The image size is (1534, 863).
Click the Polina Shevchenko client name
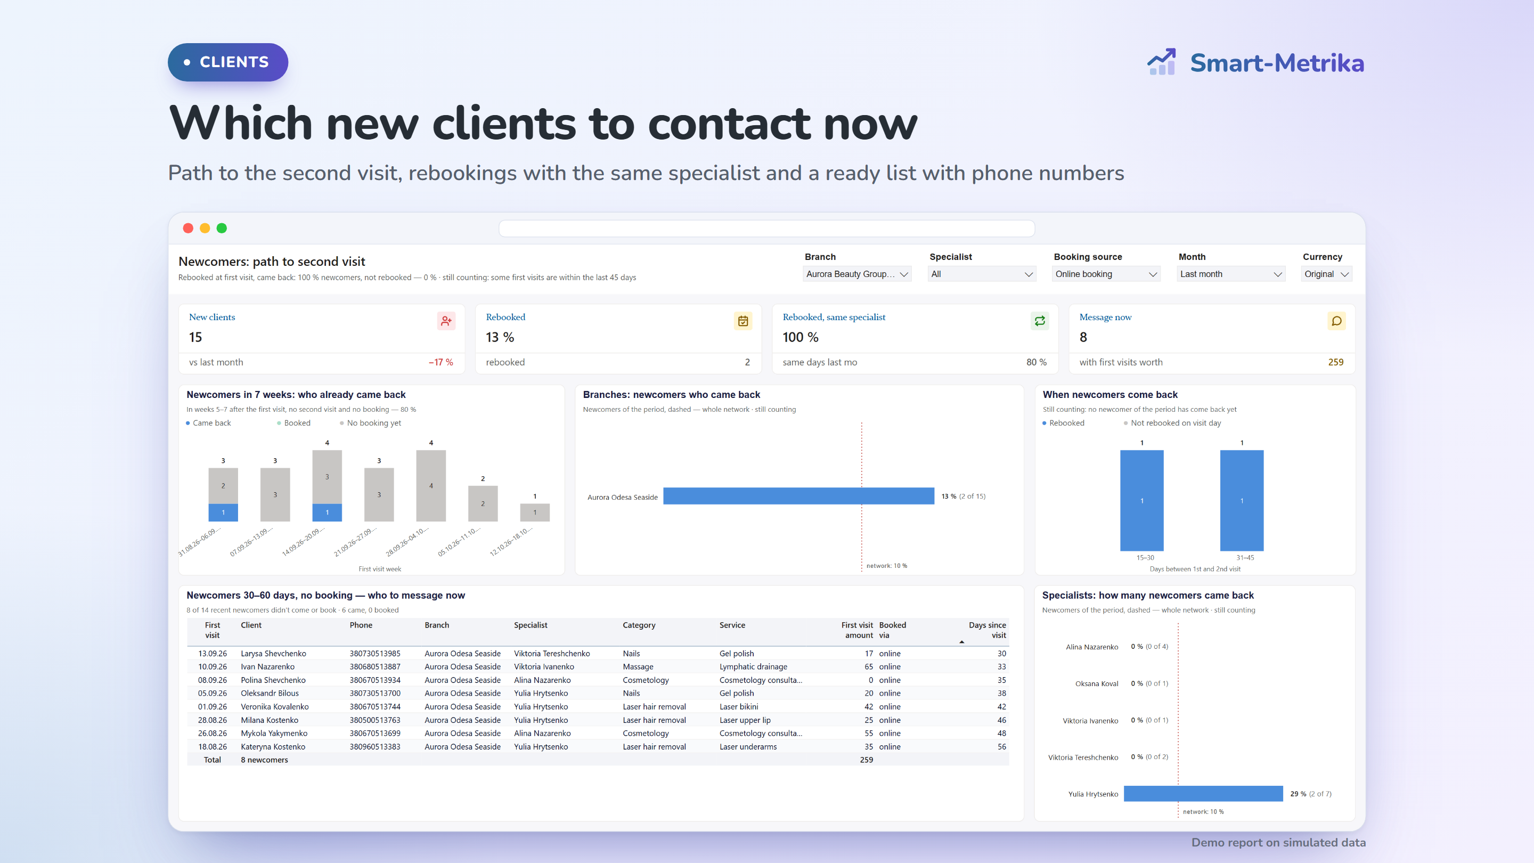[273, 680]
